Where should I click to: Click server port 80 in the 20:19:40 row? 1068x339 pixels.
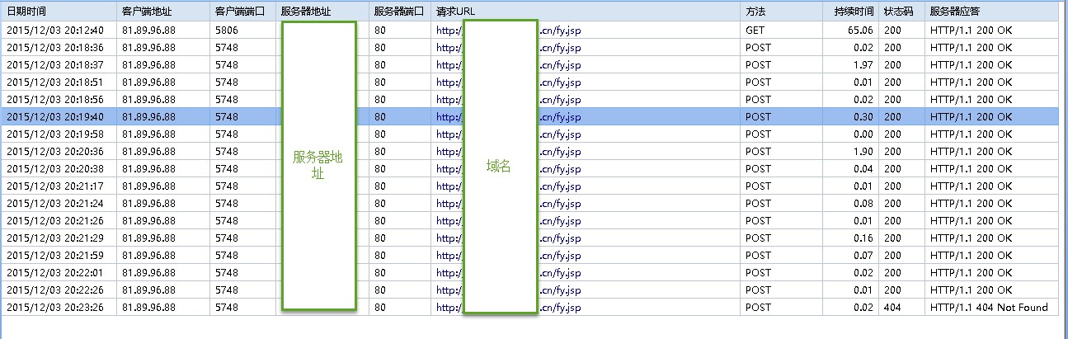click(379, 116)
